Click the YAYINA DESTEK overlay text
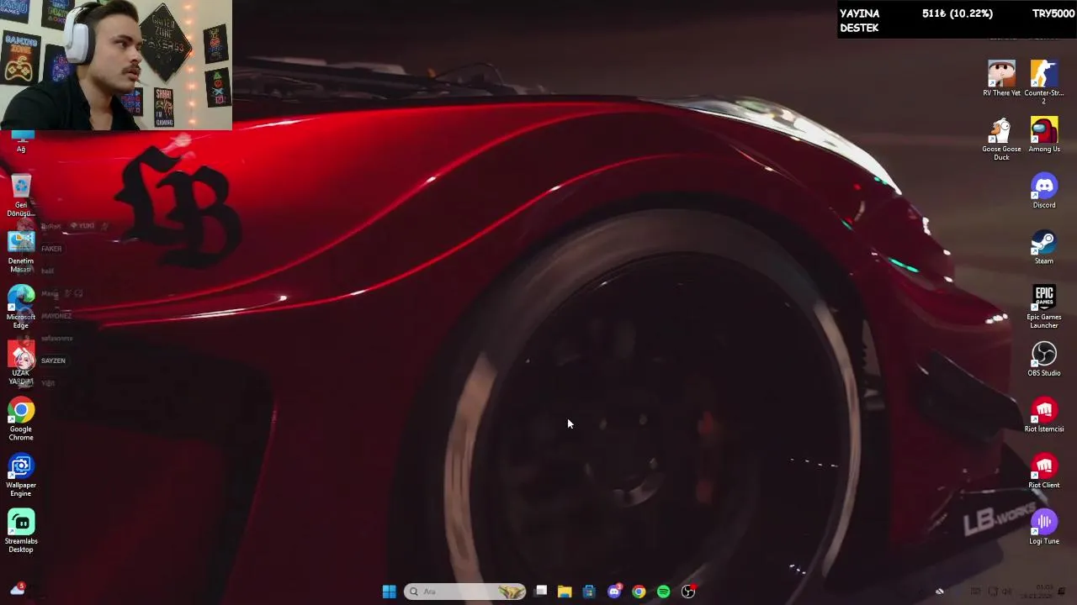This screenshot has width=1077, height=605. click(x=859, y=20)
